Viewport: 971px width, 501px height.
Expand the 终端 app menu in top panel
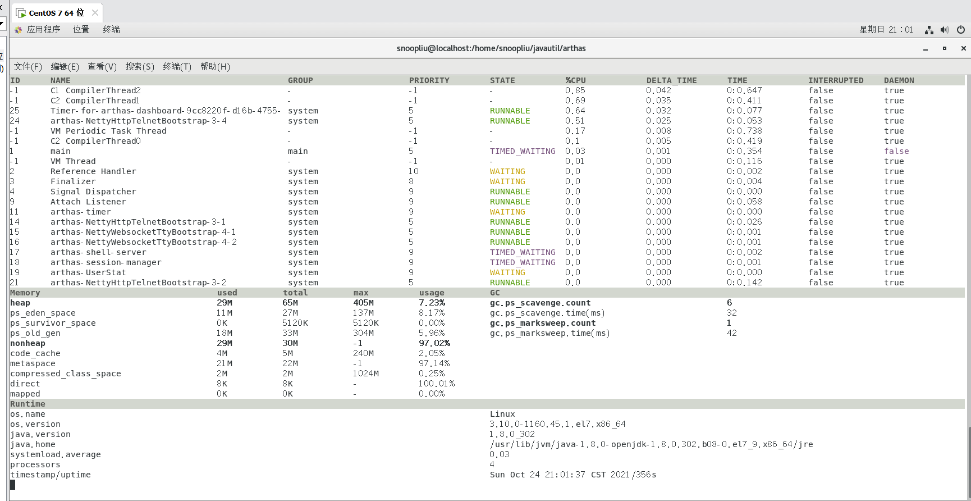coord(111,30)
